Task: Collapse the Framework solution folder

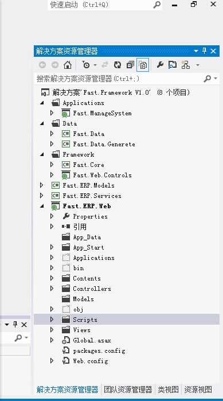Action: 42,154
